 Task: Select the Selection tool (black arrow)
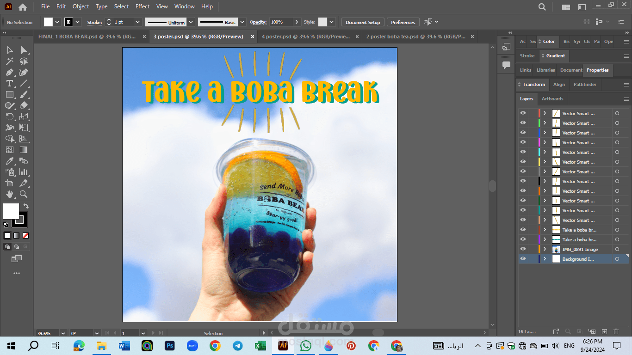click(10, 50)
